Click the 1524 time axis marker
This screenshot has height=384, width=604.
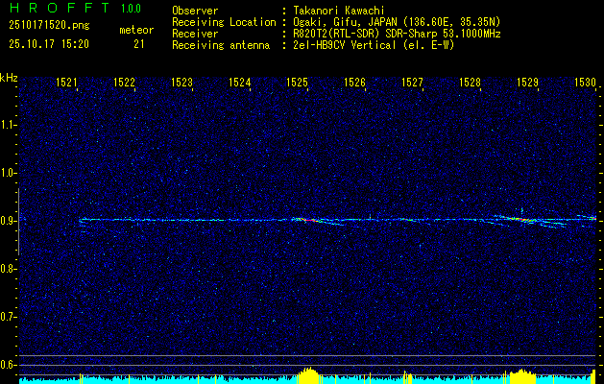[240, 82]
